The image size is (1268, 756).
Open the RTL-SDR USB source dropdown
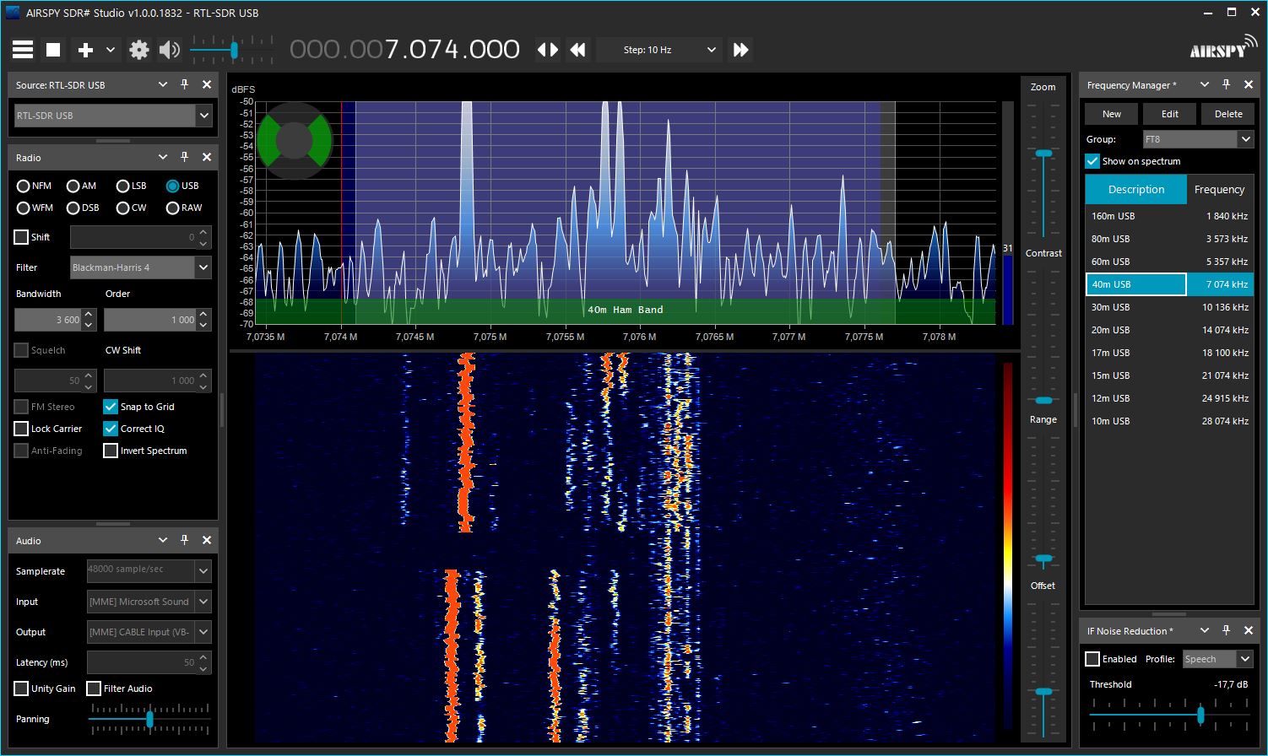point(113,116)
